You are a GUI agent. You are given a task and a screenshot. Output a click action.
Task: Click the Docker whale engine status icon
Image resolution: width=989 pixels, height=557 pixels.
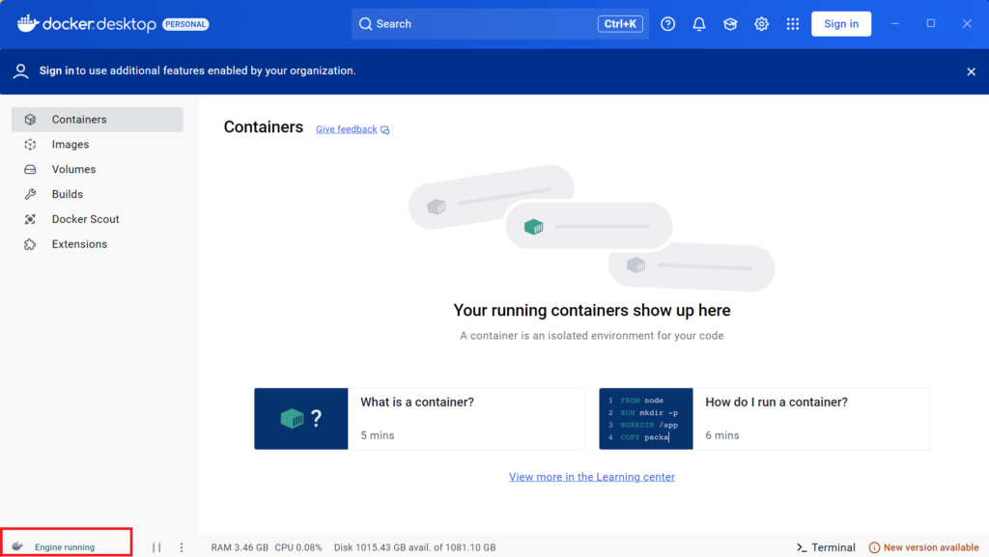[17, 546]
